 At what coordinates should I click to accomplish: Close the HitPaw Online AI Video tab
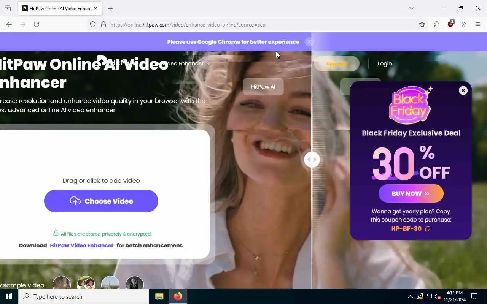click(95, 8)
